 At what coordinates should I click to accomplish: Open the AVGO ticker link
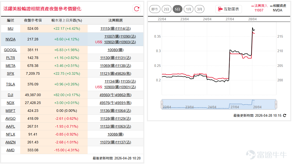10,118
